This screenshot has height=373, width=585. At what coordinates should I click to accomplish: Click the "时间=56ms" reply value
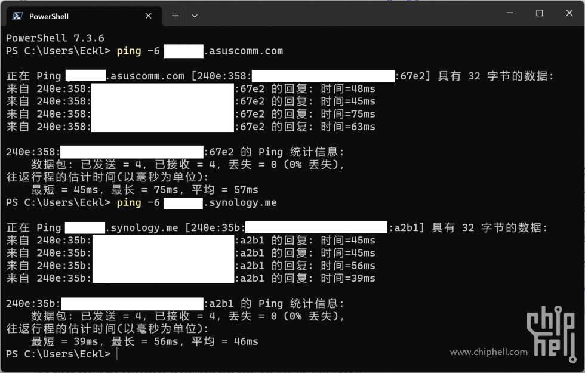348,266
